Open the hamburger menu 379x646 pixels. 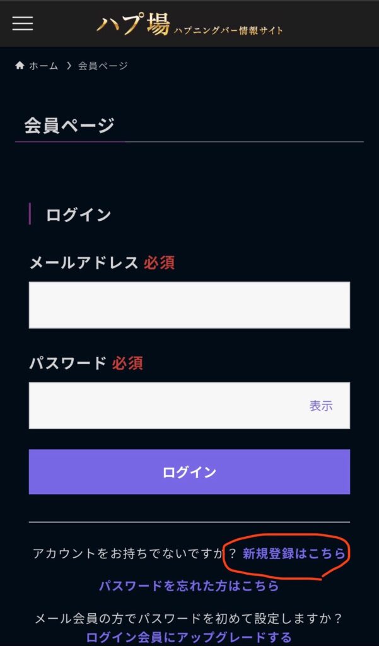23,23
